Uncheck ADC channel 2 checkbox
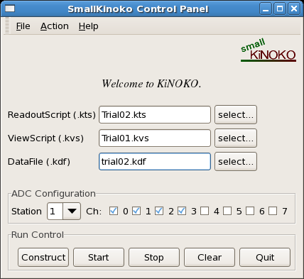 pos(159,211)
